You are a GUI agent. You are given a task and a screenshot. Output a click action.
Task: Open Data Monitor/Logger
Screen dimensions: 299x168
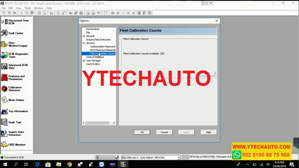(x=14, y=44)
